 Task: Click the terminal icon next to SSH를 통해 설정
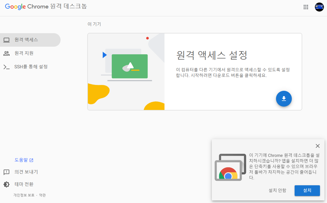[7, 67]
